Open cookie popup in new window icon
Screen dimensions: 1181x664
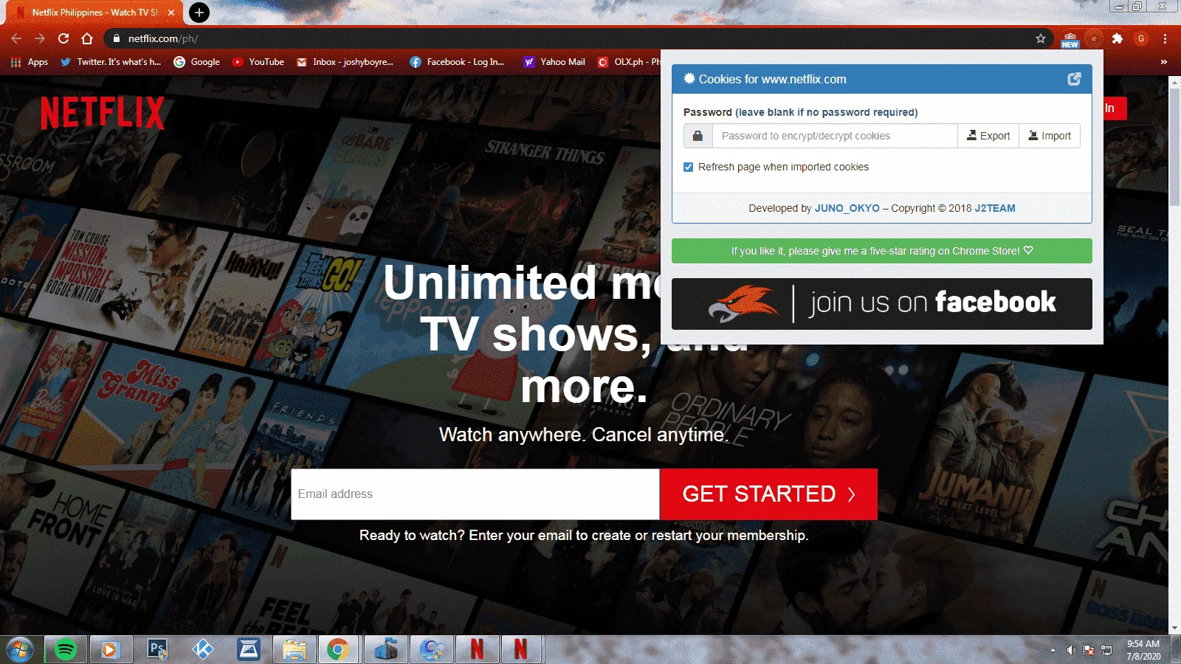click(1074, 79)
